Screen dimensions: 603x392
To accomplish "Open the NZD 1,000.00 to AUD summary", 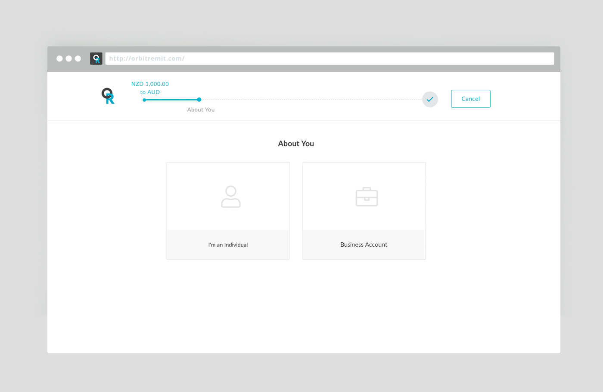I will 150,88.
